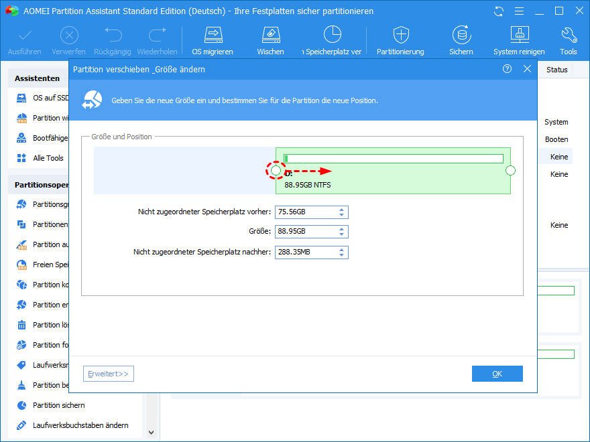The width and height of the screenshot is (590, 442).
Task: Select Freien Speicherplatz sidebar icon
Action: (x=21, y=265)
